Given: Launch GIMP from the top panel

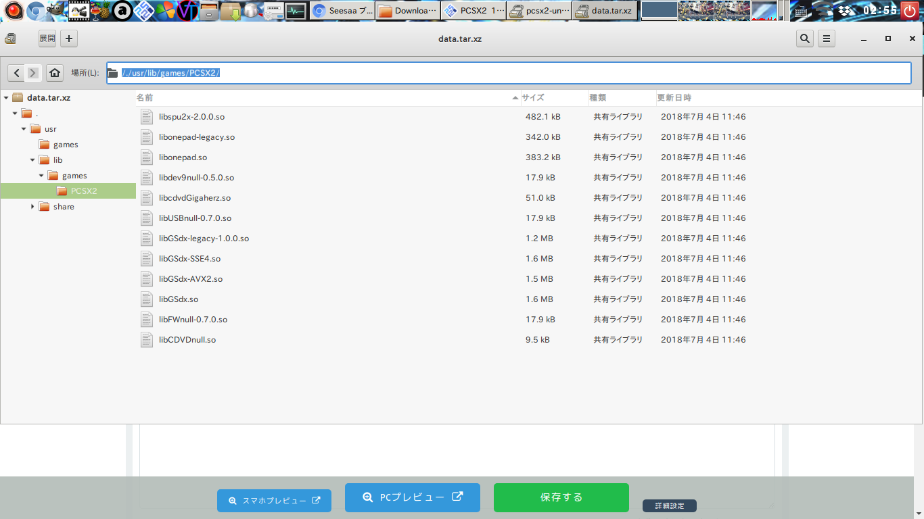Looking at the screenshot, I should point(56,10).
